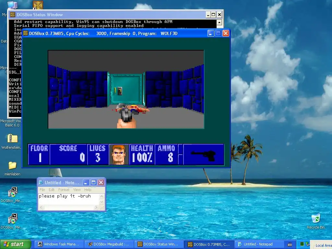
Task: Click the HEALTH 100% readout in HUD
Action: [142, 154]
